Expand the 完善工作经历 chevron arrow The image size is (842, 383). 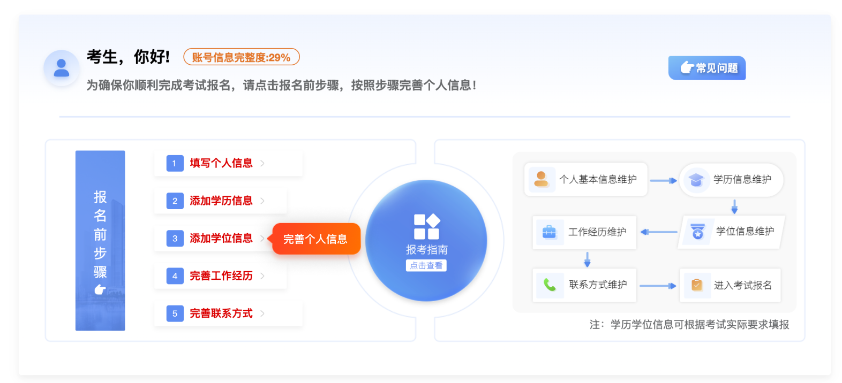pos(262,276)
